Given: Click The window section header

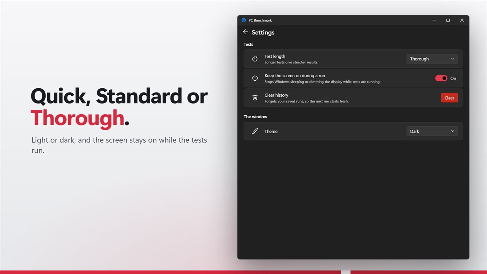Looking at the screenshot, I should click(255, 117).
